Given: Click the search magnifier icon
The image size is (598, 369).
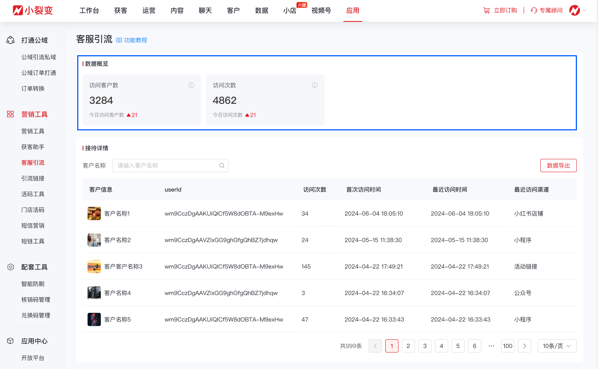Looking at the screenshot, I should [222, 166].
